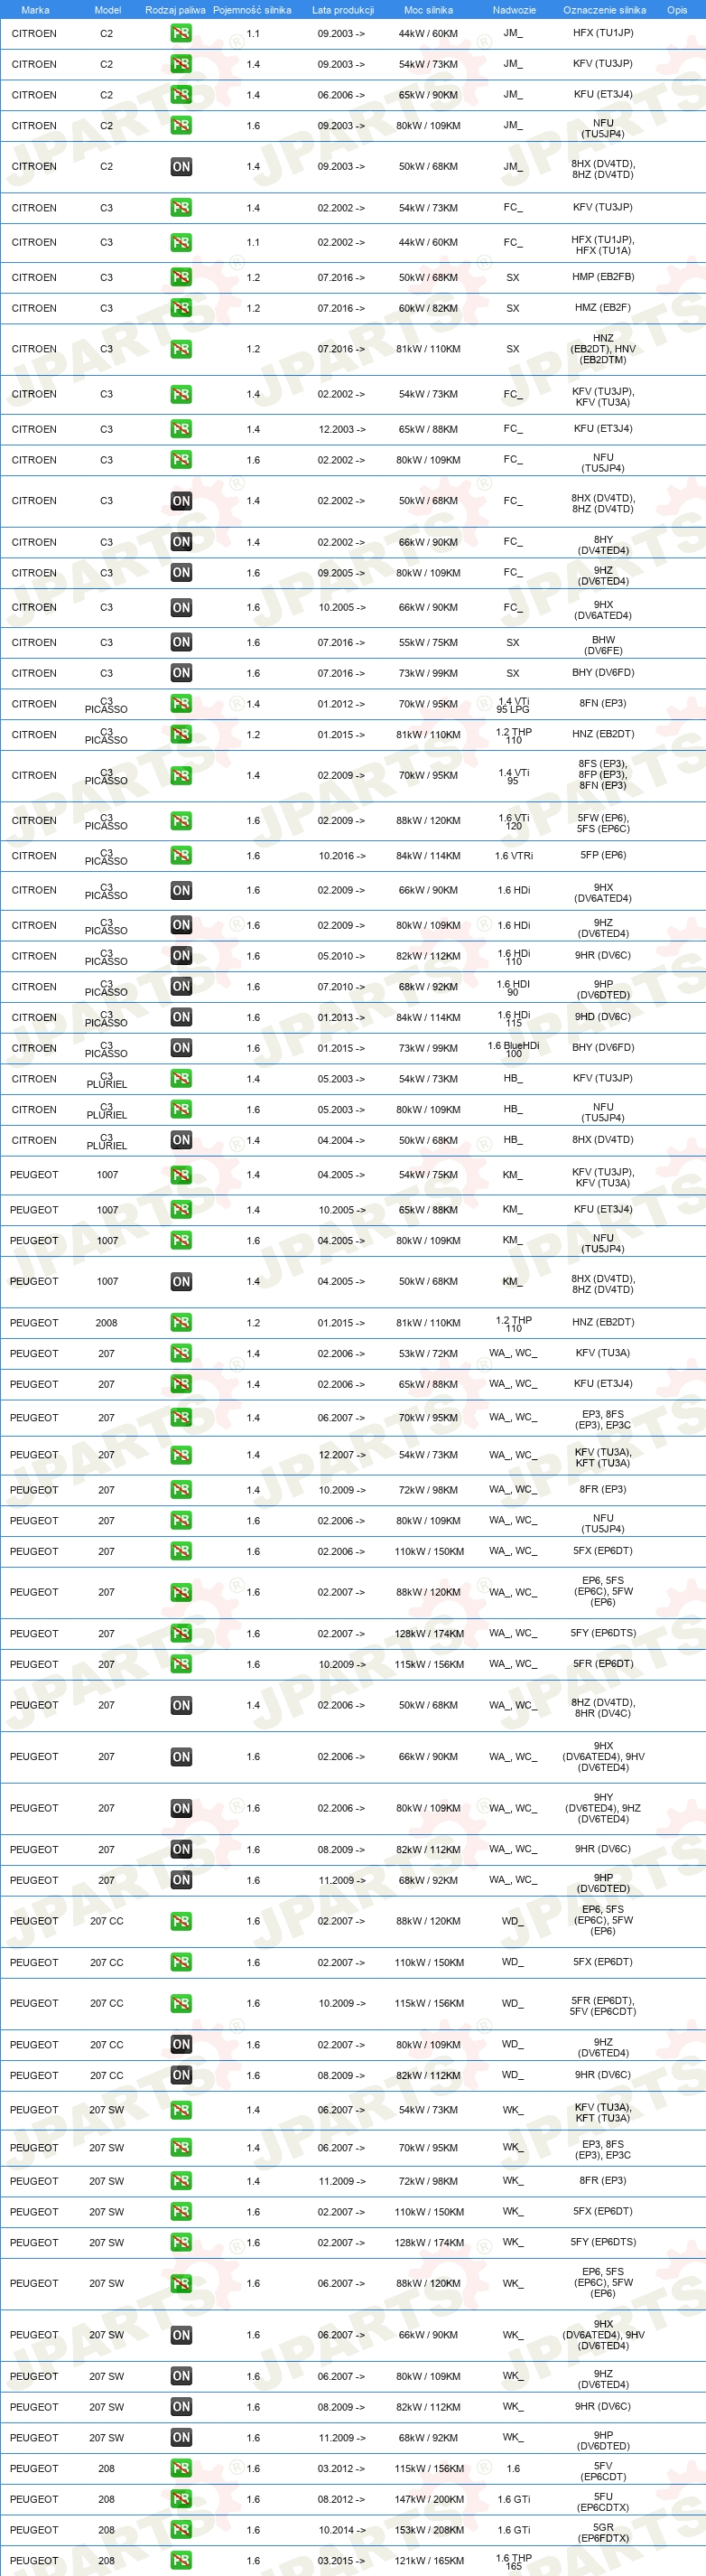Click petrol icon in Peugeot 208 153kW / 208KM row
The height and width of the screenshot is (2576, 706).
pos(181,2530)
